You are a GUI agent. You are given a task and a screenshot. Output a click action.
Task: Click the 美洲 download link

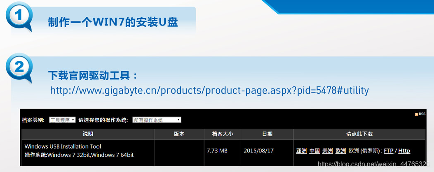coord(328,151)
